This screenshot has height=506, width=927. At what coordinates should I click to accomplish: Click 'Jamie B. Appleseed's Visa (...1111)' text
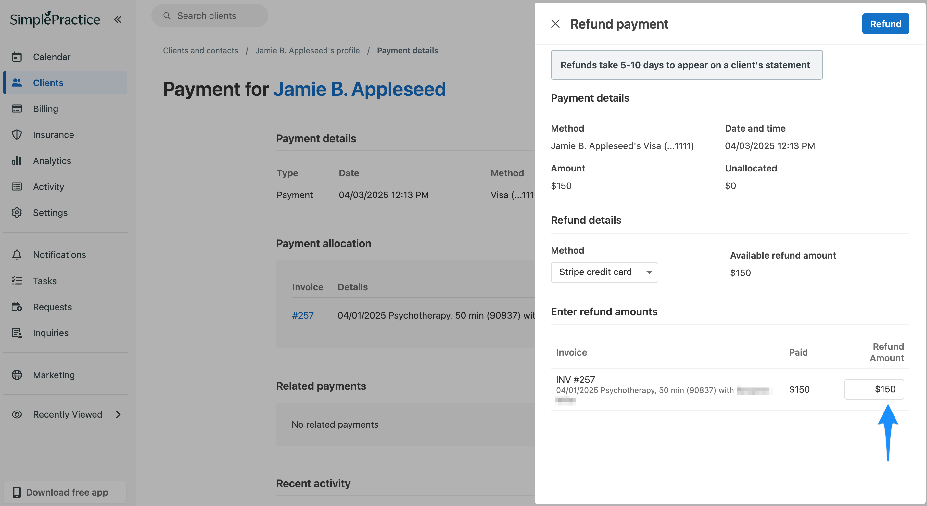pyautogui.click(x=622, y=146)
